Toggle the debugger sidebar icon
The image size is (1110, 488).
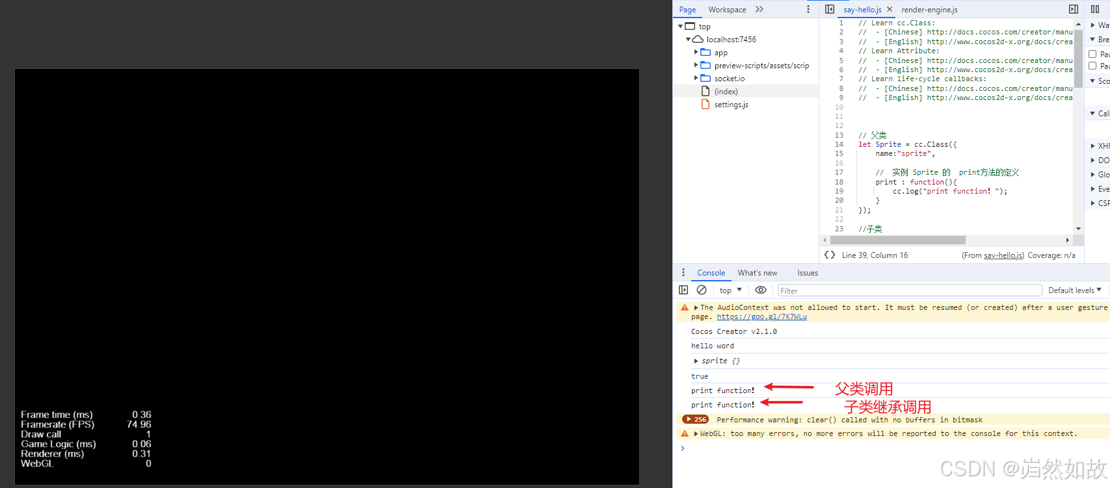point(1074,9)
